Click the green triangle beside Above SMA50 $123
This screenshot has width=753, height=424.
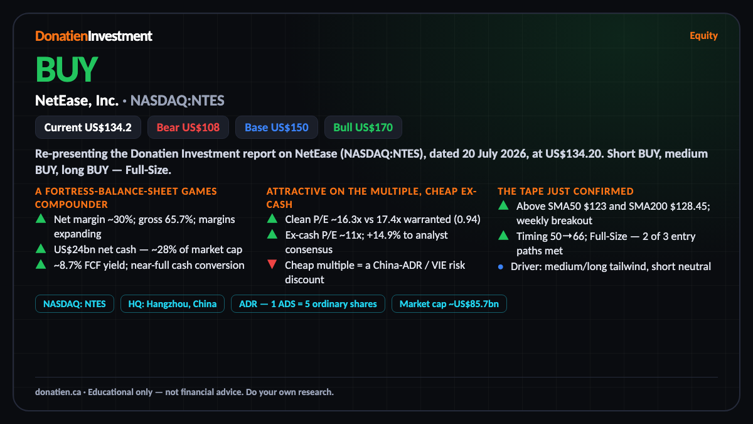503,205
